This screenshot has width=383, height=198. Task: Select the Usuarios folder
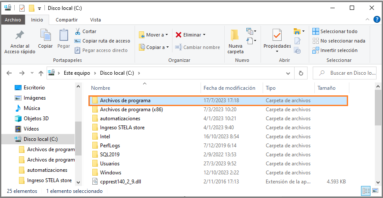coord(218,164)
